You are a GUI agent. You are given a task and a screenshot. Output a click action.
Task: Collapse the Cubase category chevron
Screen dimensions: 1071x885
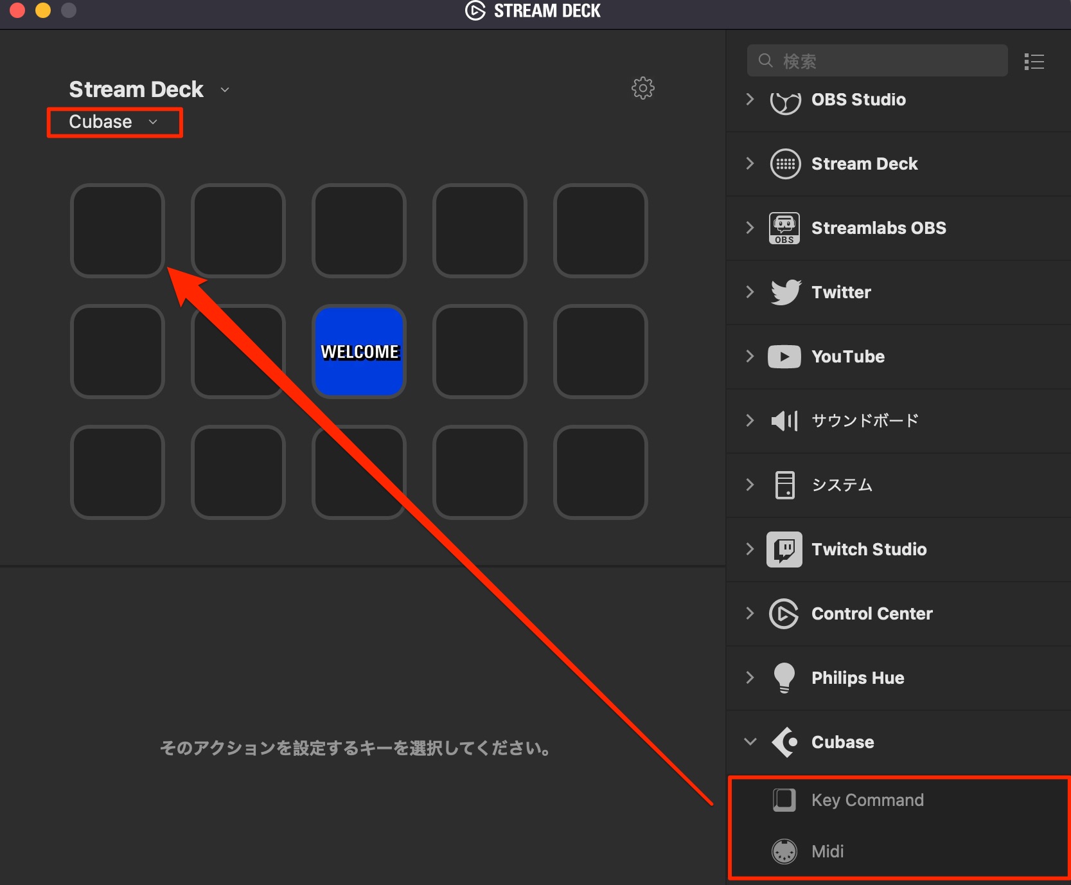click(750, 742)
